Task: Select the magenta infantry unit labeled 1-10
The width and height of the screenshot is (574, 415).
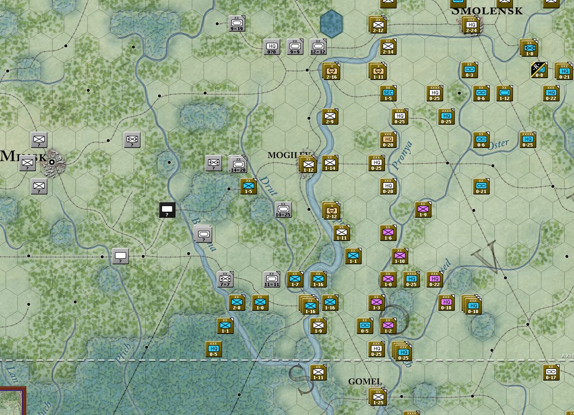Action: pos(400,256)
